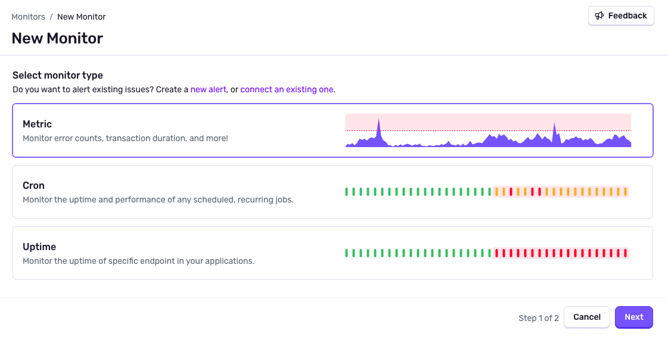Follow the "connect an existing one" link

287,89
